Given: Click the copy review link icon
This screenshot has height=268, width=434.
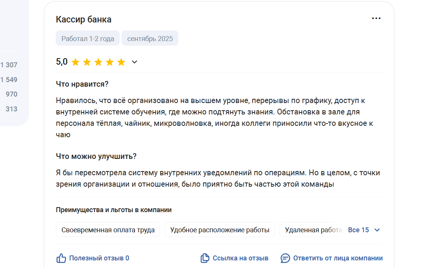Looking at the screenshot, I should click(205, 258).
